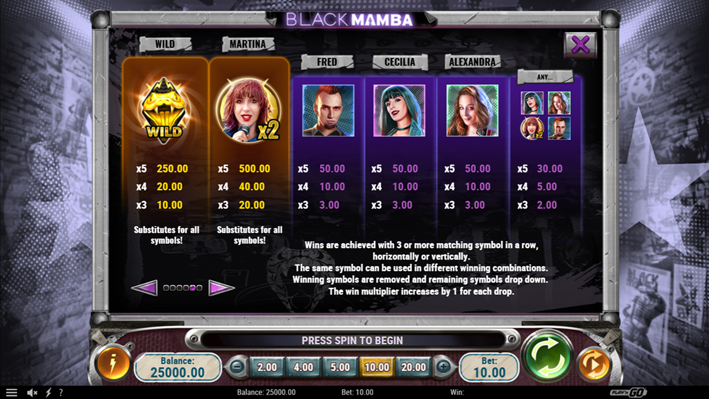This screenshot has height=399, width=709.
Task: Click the Martina x2 symbol
Action: (248, 111)
